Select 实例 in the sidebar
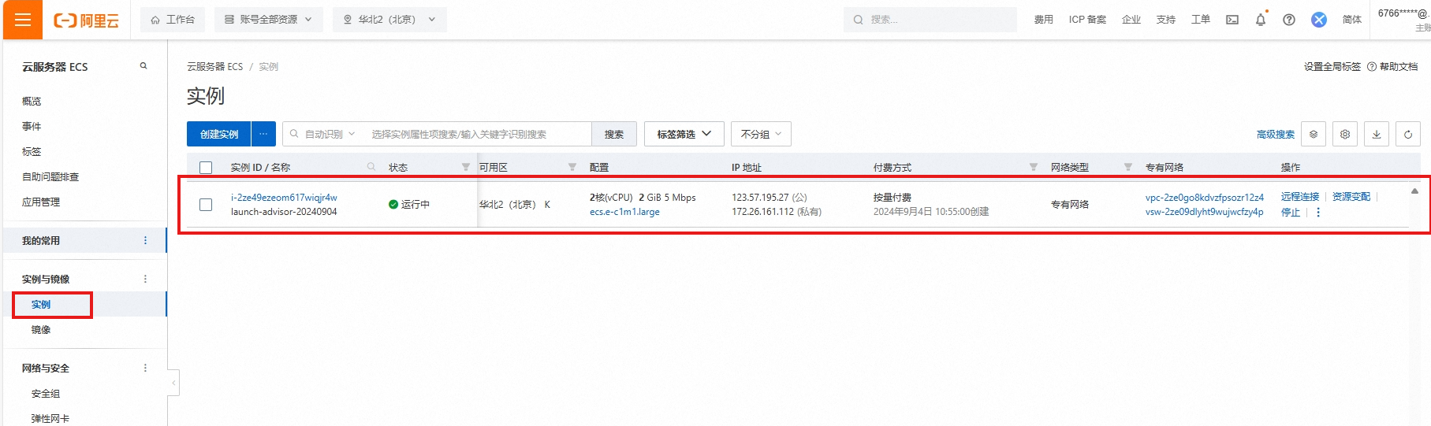This screenshot has height=426, width=1431. pyautogui.click(x=41, y=305)
